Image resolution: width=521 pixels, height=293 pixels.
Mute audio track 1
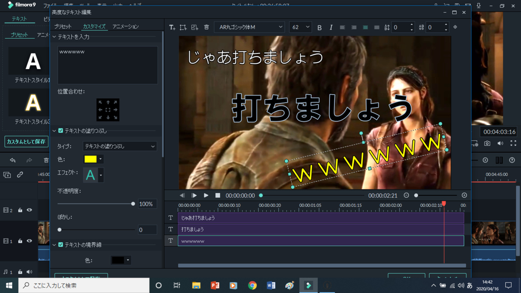pyautogui.click(x=30, y=272)
